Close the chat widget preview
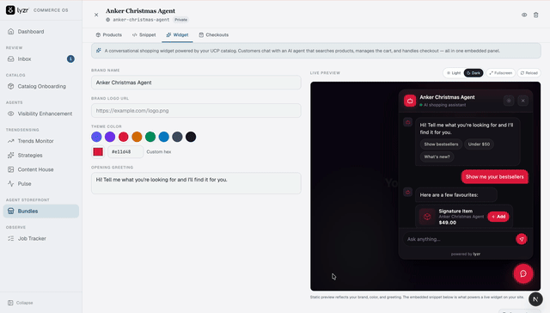The image size is (550, 313). click(523, 101)
